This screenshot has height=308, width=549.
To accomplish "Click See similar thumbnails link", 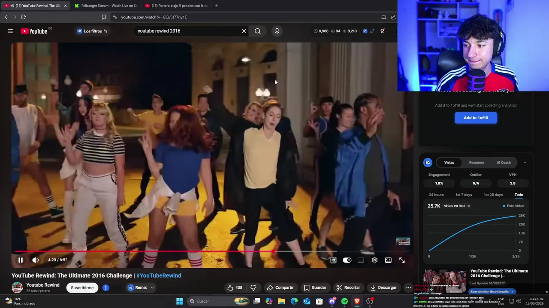I will (x=492, y=291).
